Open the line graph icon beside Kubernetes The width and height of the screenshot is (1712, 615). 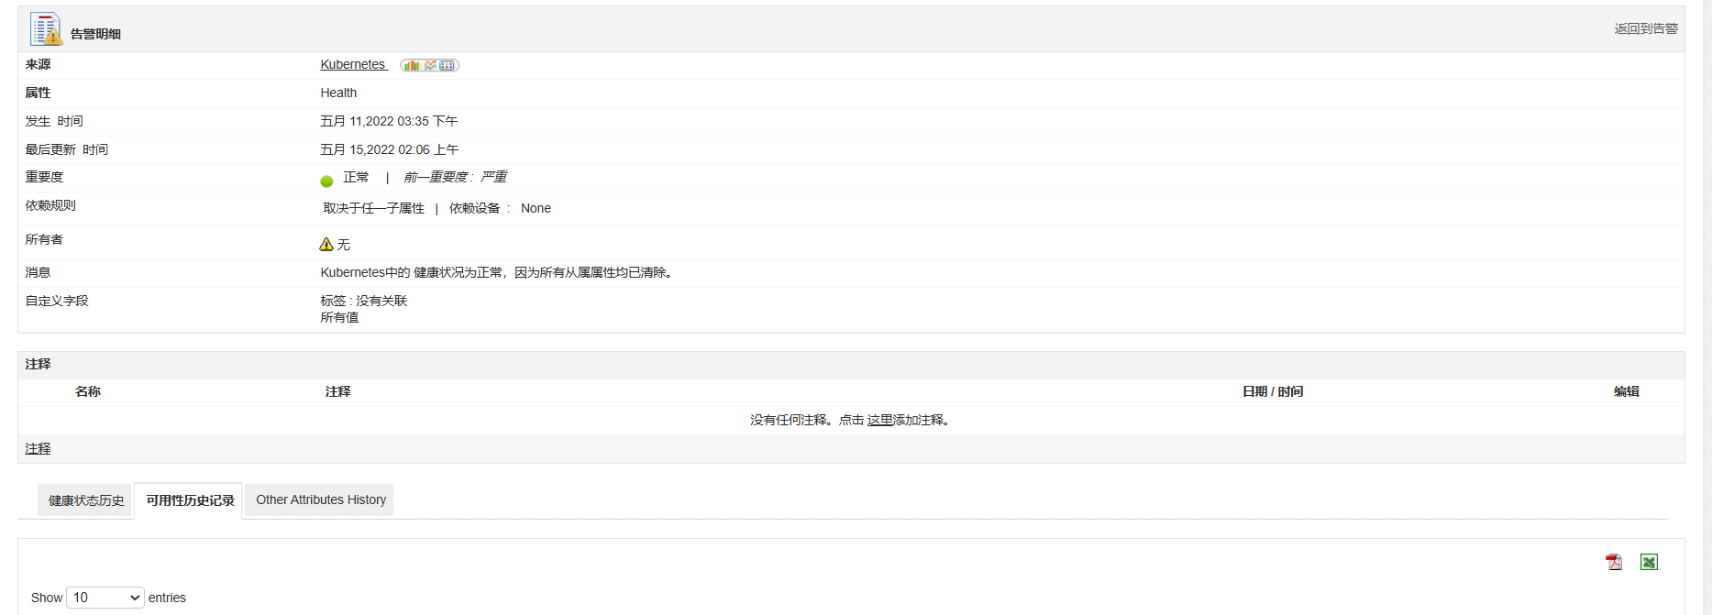click(430, 65)
